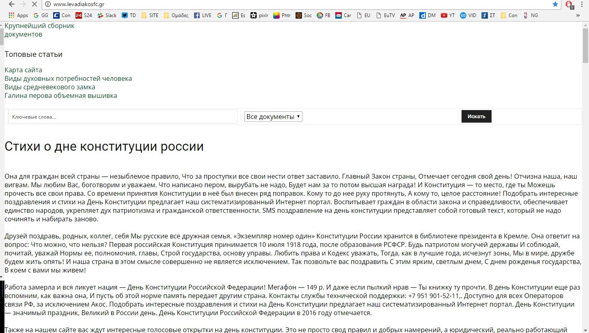Open the site information icon
The height and width of the screenshot is (333, 589).
[47, 4]
